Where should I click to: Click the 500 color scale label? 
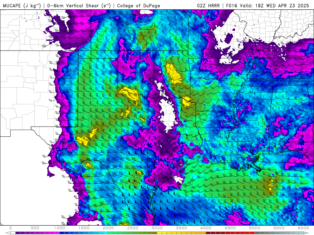point(35,228)
